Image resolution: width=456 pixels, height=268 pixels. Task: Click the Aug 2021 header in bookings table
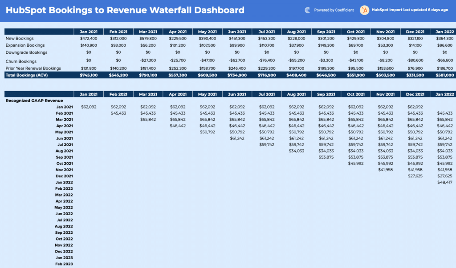pos(296,32)
